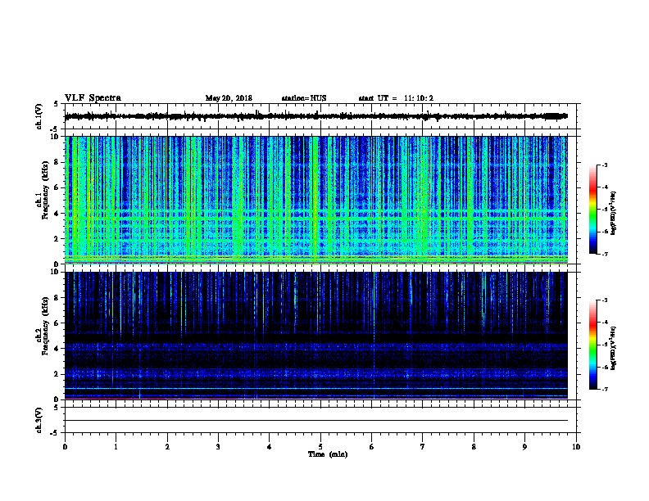Click time axis tick label '7'
Viewport: 649px width, 501px height.
click(423, 447)
